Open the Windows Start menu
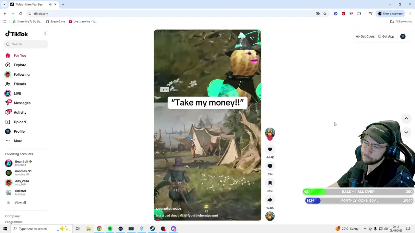Screen dimensions: 415x233 [5, 229]
